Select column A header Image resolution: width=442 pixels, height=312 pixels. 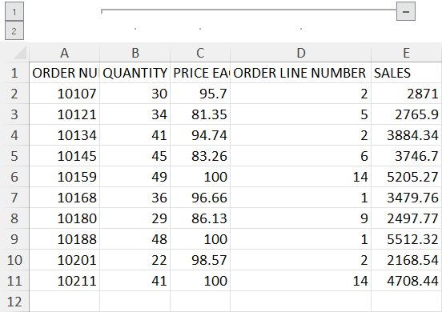pos(65,52)
